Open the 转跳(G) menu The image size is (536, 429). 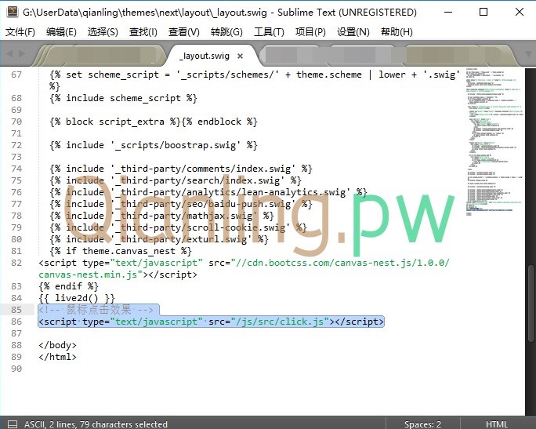point(226,32)
